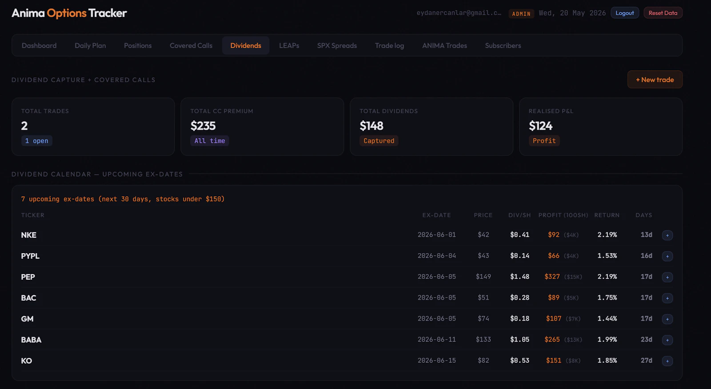Click the 2026-06-15 ex-date for KO
Screen dimensions: 711x389
[x=437, y=361]
